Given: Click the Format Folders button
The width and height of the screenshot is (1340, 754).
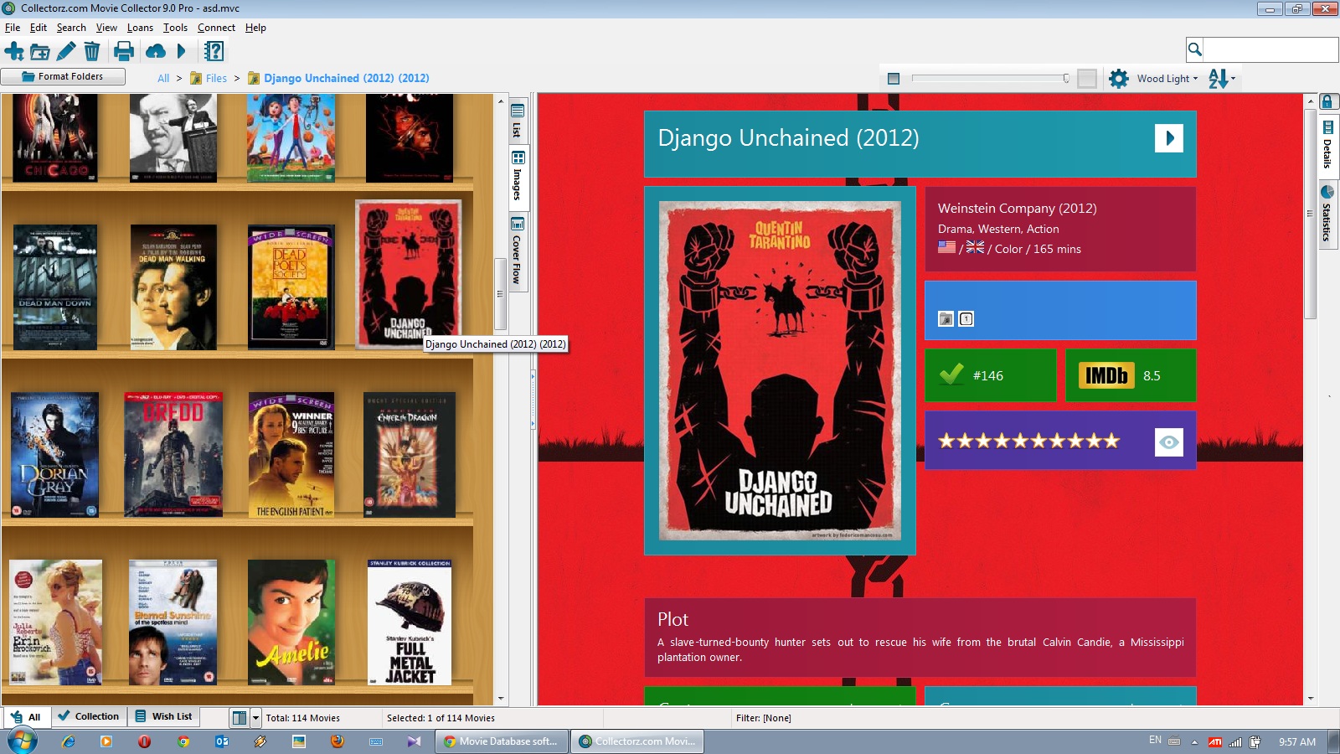Looking at the screenshot, I should pos(63,76).
